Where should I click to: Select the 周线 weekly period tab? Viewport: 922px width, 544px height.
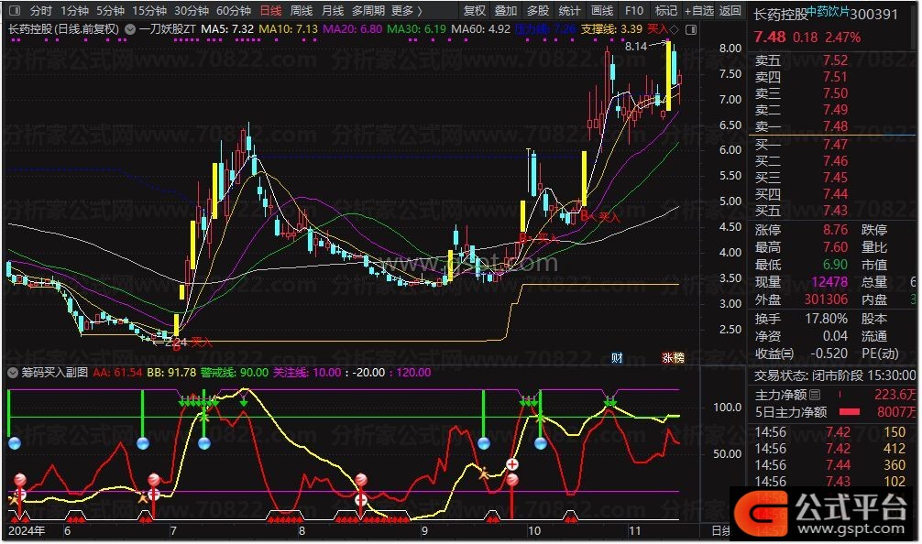click(302, 11)
